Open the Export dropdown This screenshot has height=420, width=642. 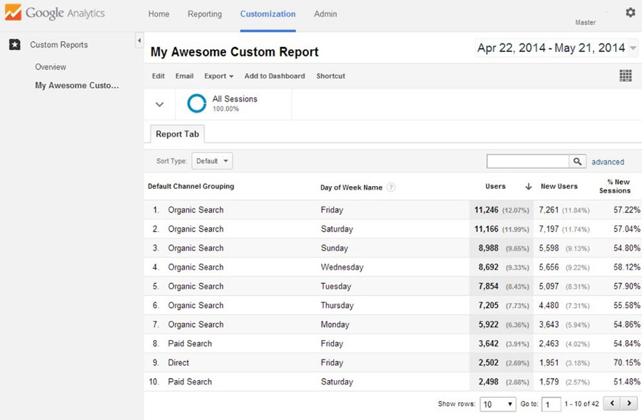coord(218,76)
